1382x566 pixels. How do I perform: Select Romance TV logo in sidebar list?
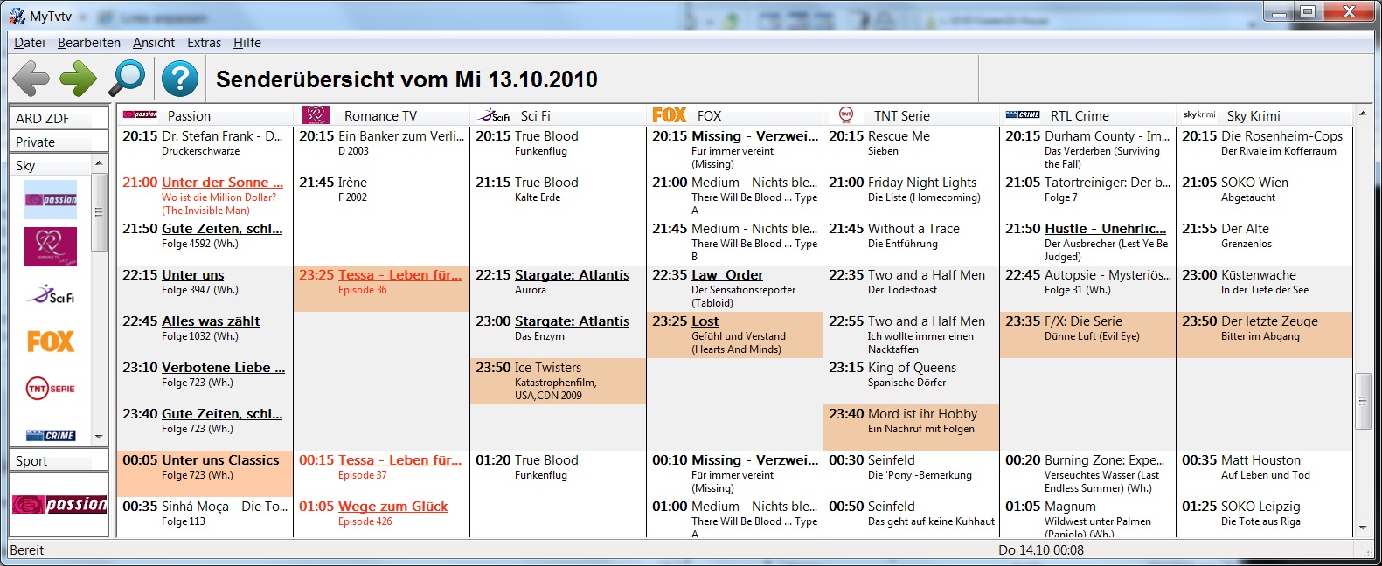[x=51, y=247]
